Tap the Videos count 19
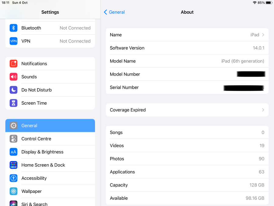 point(262,146)
